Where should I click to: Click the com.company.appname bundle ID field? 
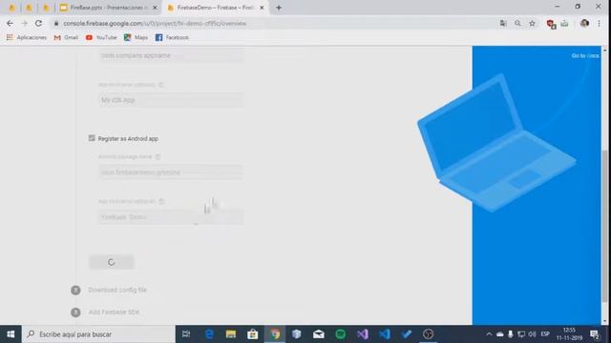[171, 55]
